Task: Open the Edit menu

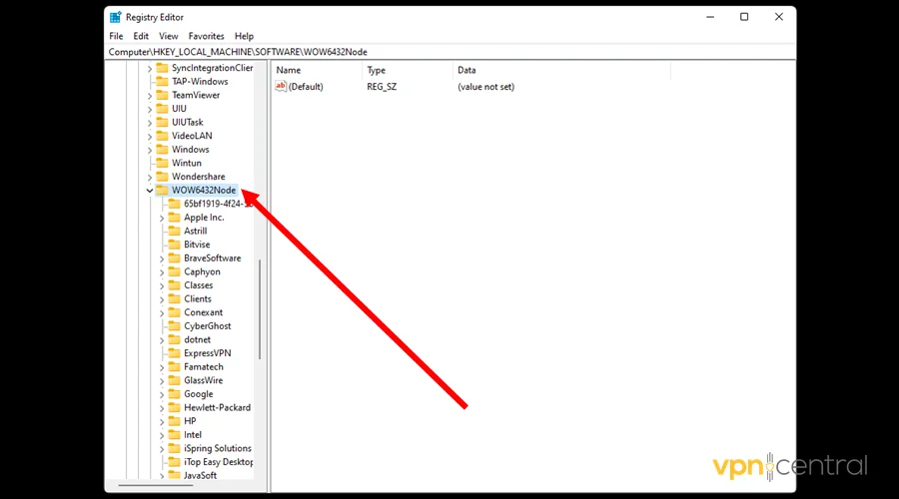Action: (141, 36)
